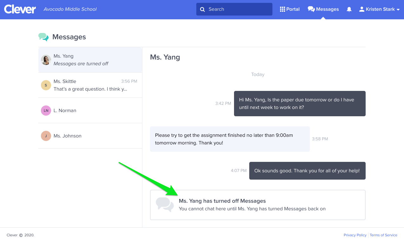Viewport: 404px width, 242px height.
Task: Click the chat icon in the turned-off notice
Action: tap(165, 205)
